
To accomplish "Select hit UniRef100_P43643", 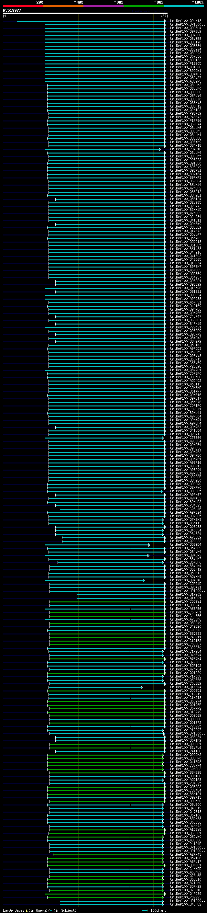I will tap(186, 117).
